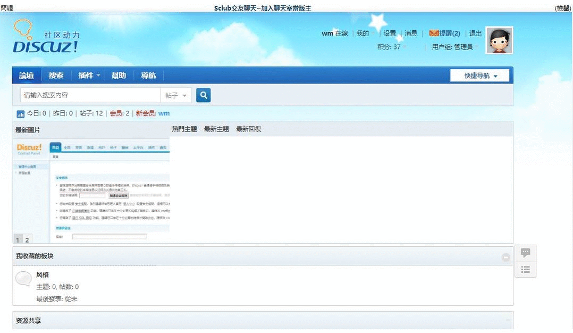Select the 最新主題 tab
The width and height of the screenshot is (573, 333).
(x=216, y=129)
